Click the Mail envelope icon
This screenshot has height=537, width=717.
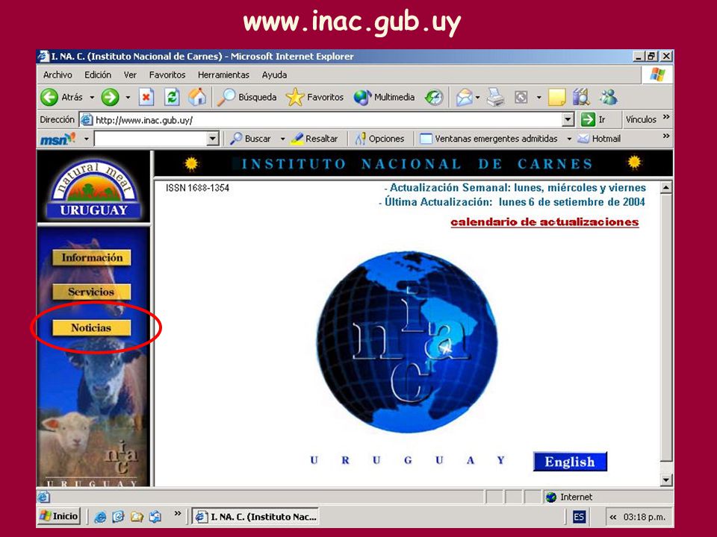click(x=464, y=97)
